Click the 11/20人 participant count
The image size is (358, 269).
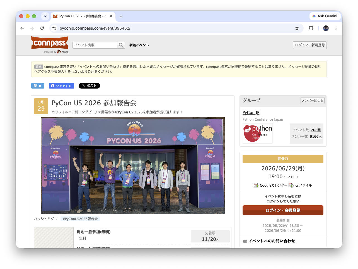[x=210, y=239]
